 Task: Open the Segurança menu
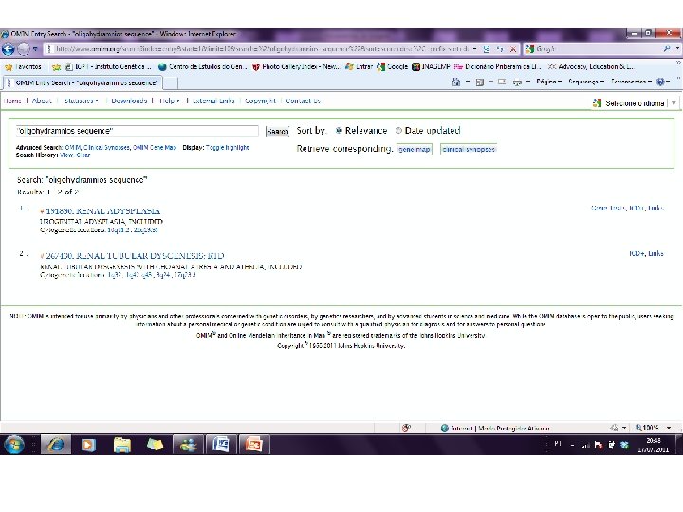click(586, 82)
